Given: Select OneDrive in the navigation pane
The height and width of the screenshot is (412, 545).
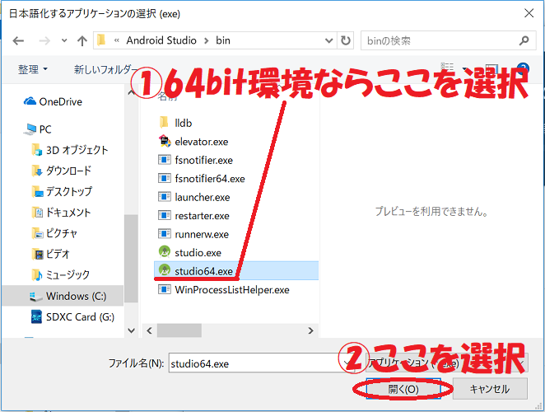Looking at the screenshot, I should [x=53, y=101].
